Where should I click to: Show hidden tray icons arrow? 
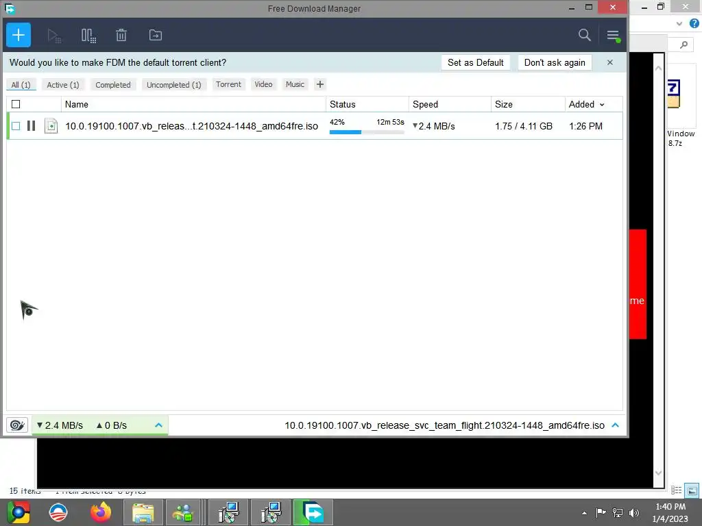pyautogui.click(x=584, y=513)
